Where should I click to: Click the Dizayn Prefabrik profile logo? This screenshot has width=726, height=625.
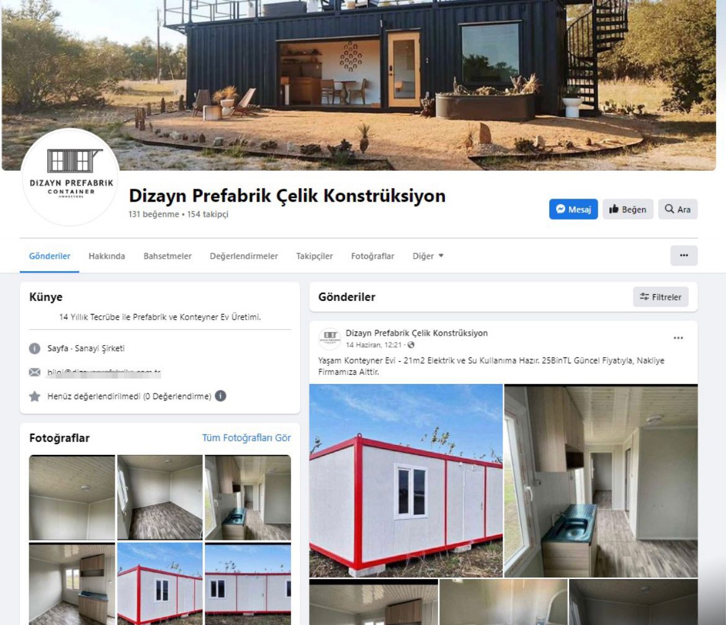(70, 177)
